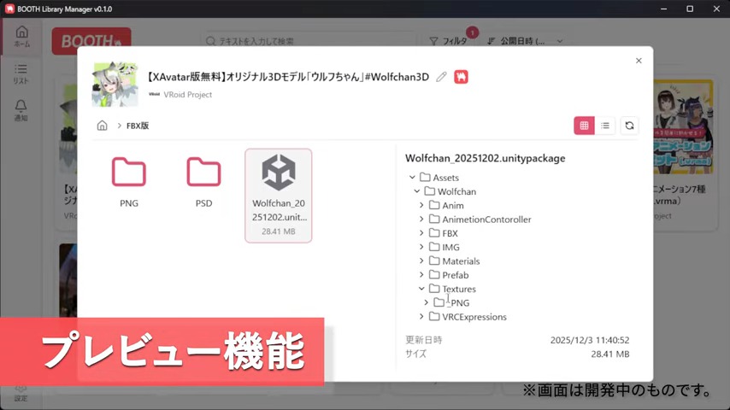This screenshot has height=410, width=730.
Task: Click the pencil edit icon beside title
Action: tap(441, 77)
